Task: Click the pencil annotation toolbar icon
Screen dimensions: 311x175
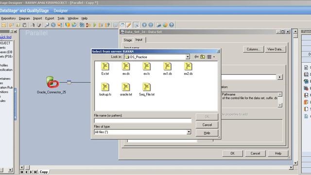Action: coord(129,25)
